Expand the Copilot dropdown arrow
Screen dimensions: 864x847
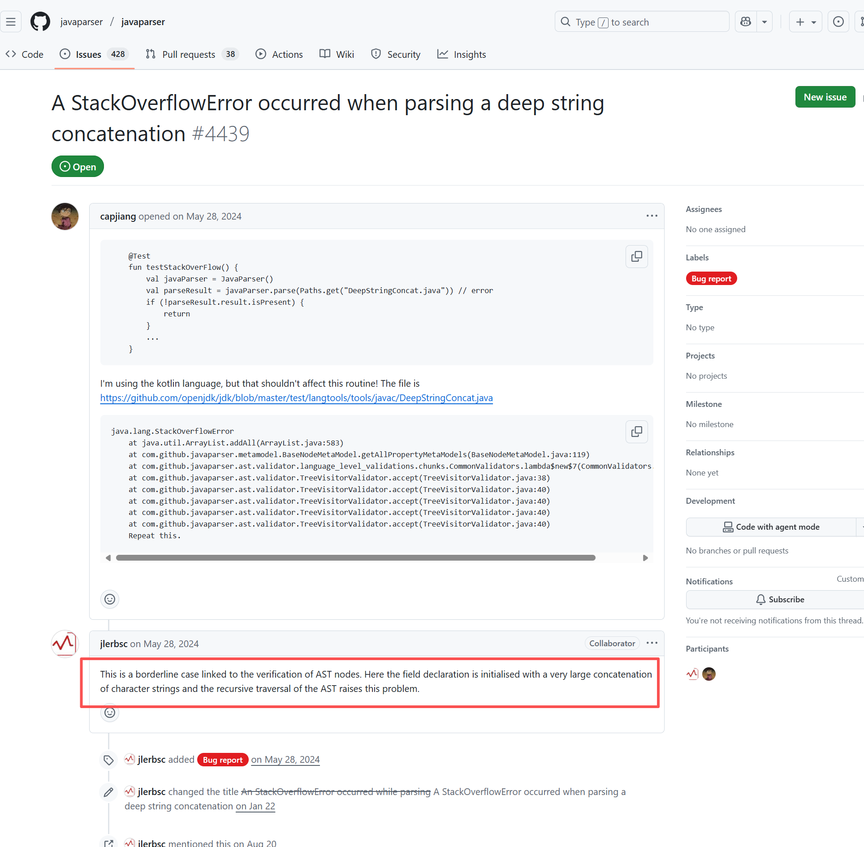[765, 22]
